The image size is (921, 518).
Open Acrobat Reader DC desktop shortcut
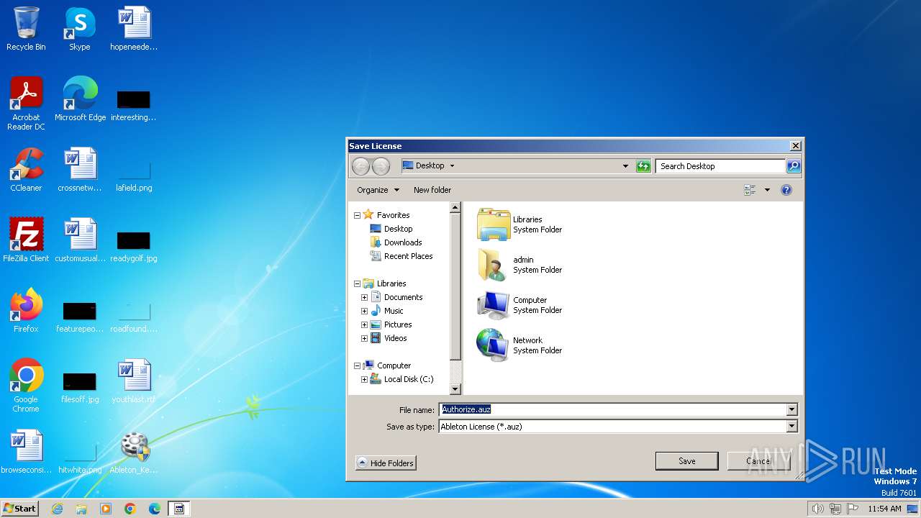click(x=26, y=104)
